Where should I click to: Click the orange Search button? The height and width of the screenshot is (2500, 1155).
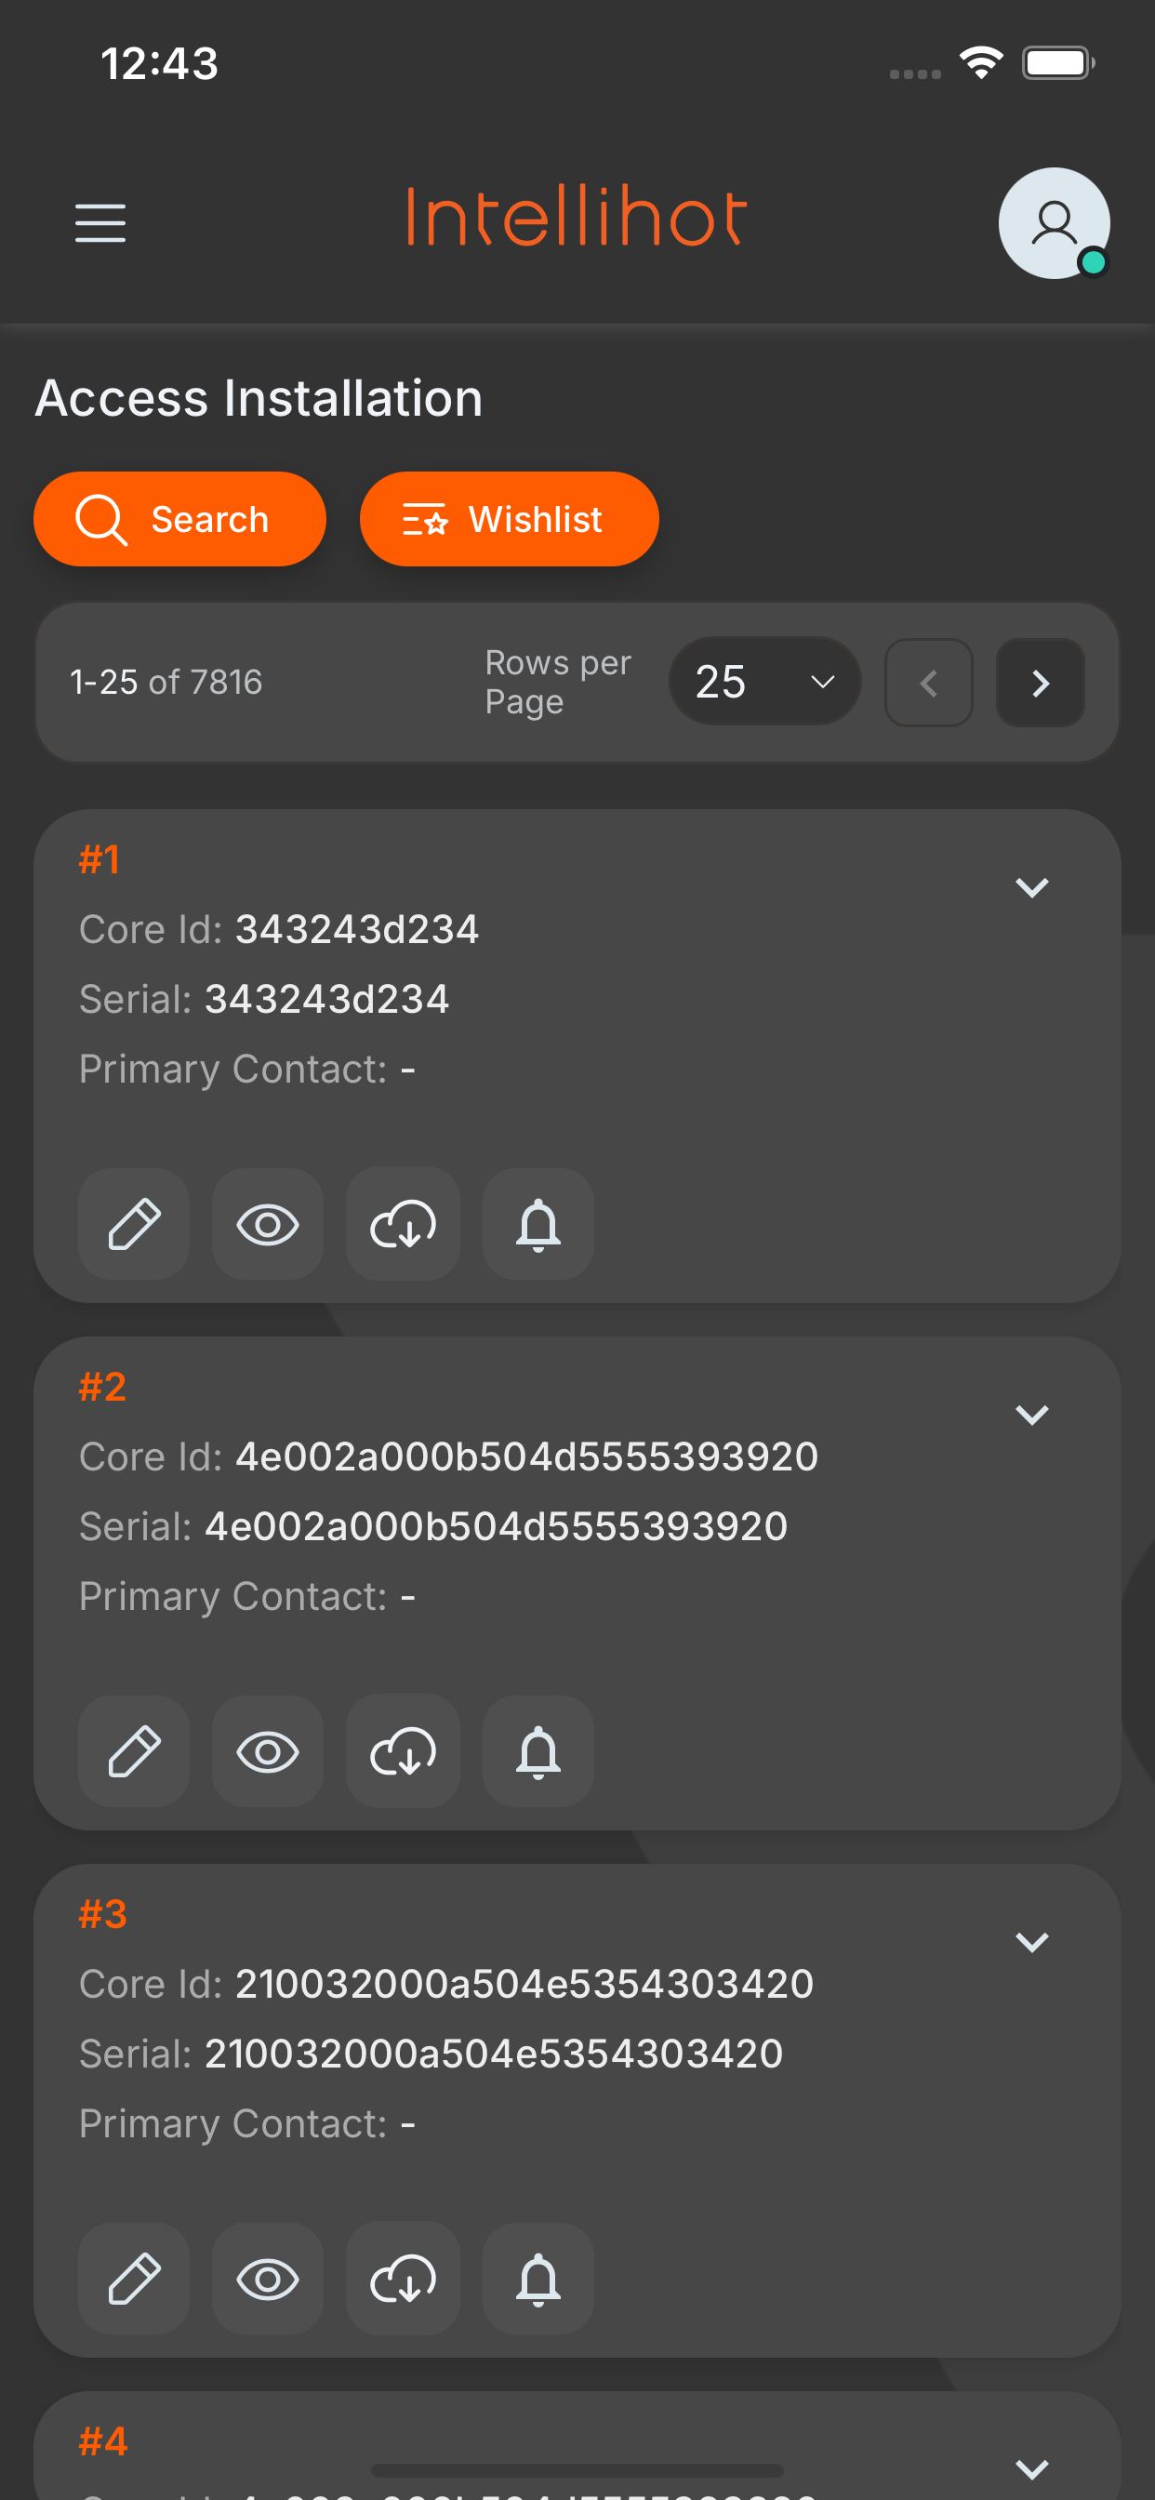pos(179,519)
